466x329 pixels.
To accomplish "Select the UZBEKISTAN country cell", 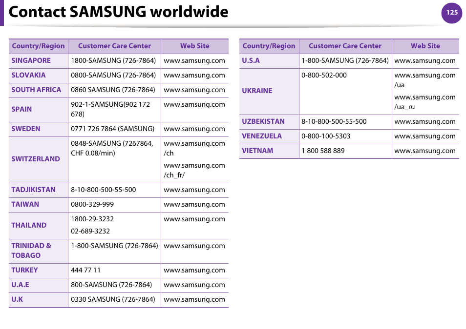I will click(x=269, y=122).
